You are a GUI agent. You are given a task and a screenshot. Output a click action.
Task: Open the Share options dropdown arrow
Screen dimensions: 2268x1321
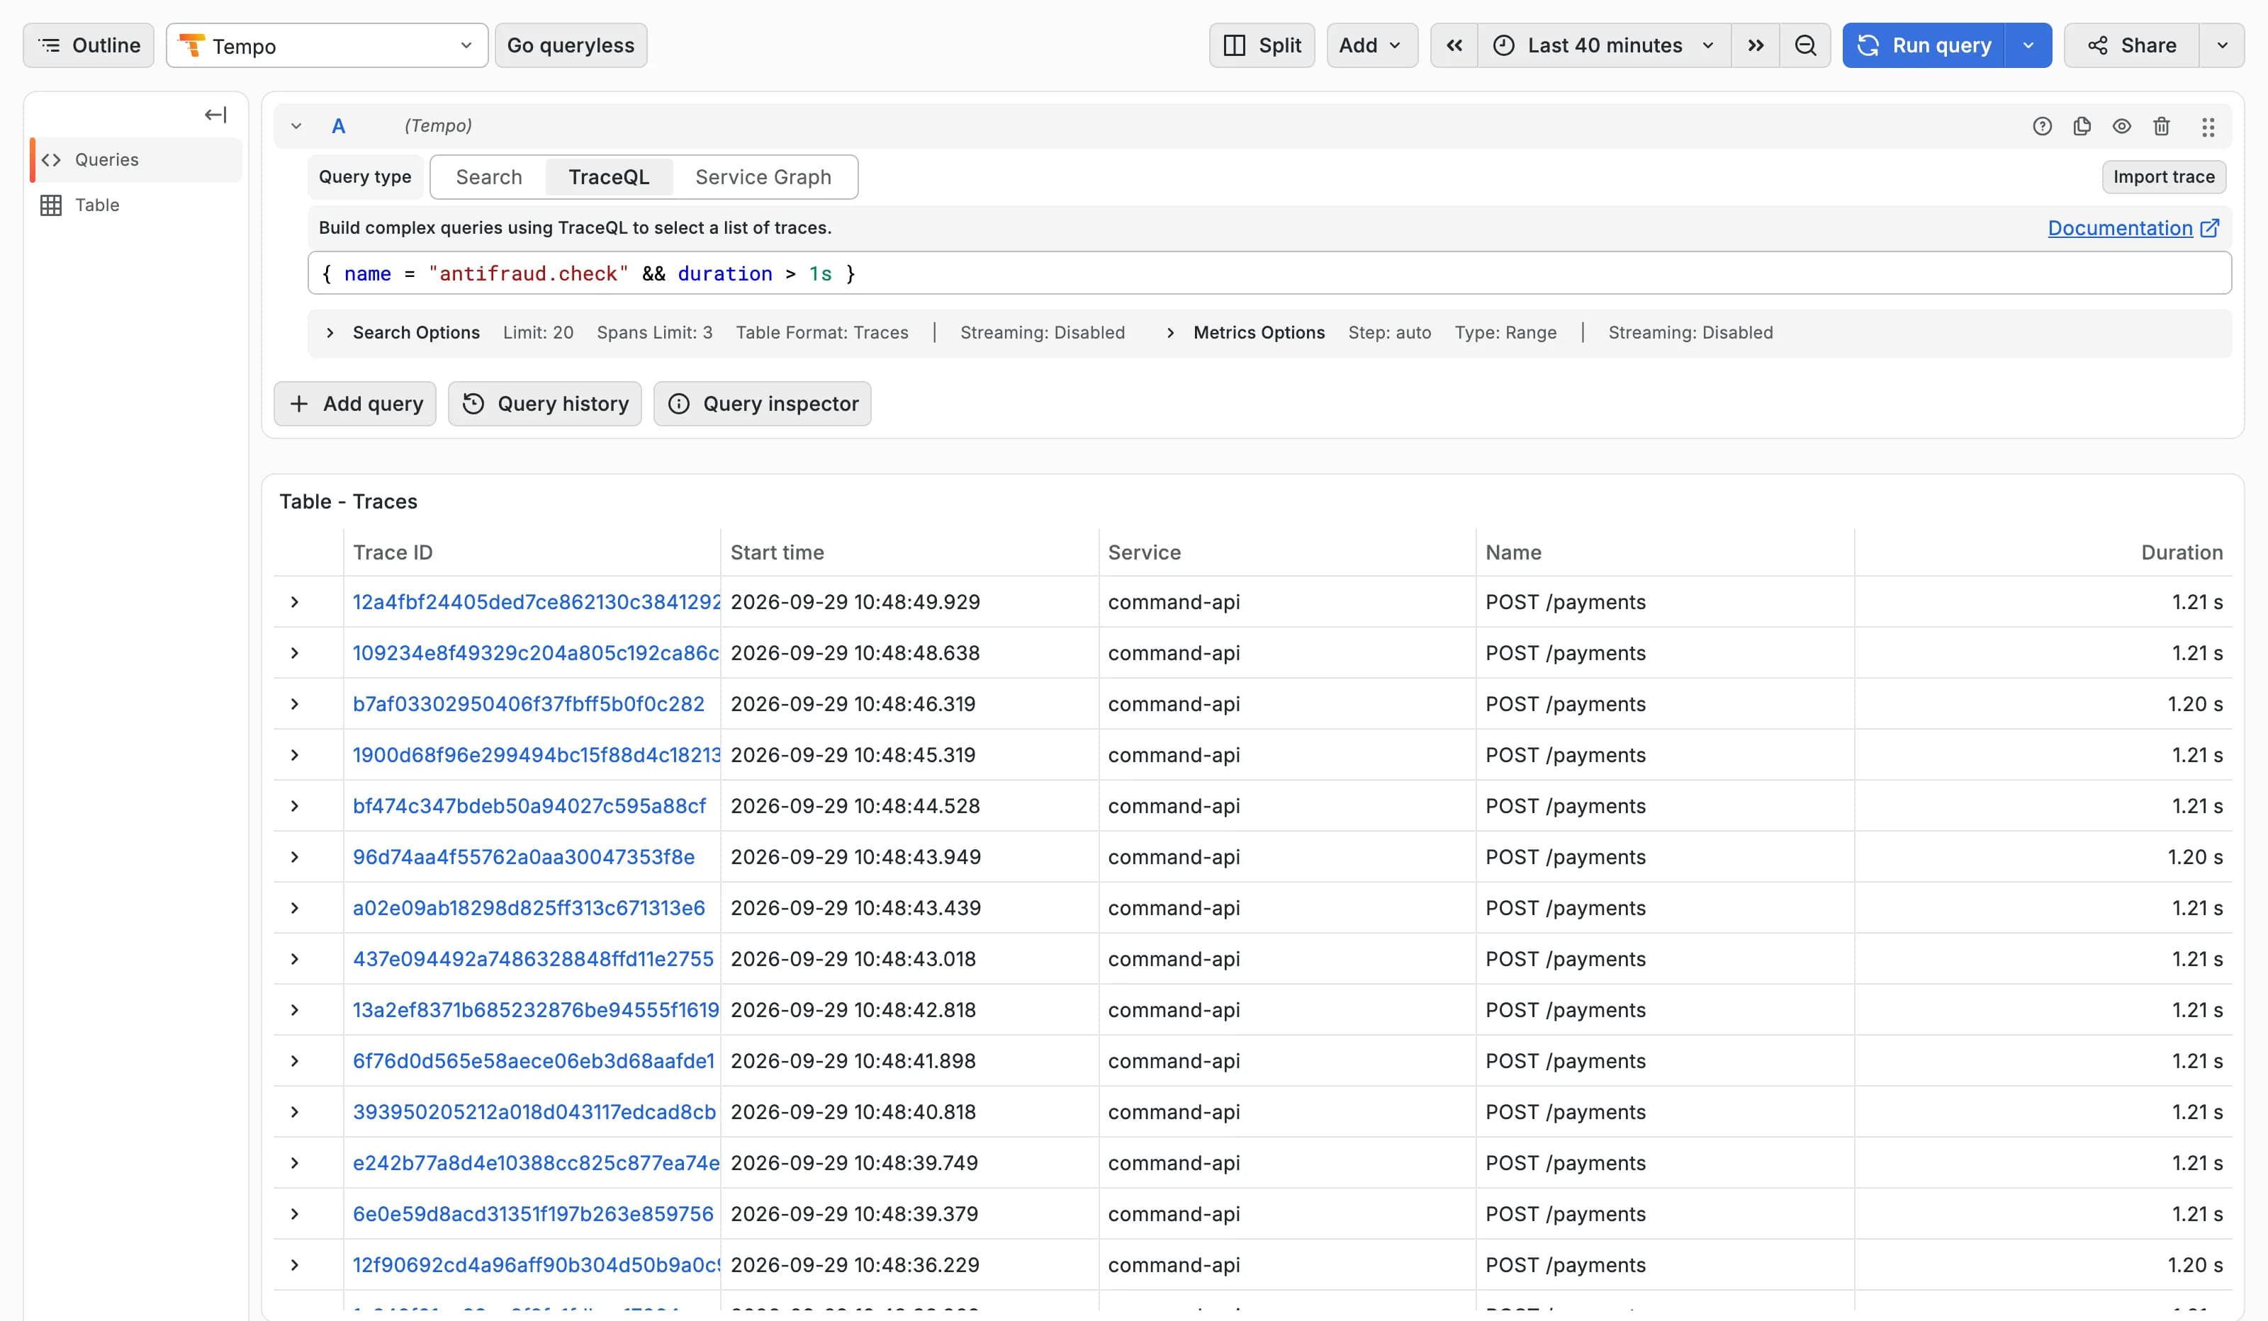tap(2222, 45)
